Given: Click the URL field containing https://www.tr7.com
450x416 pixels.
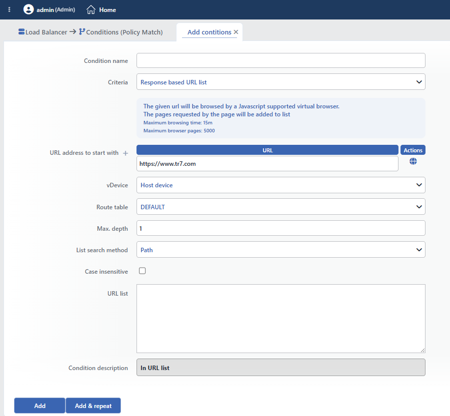Looking at the screenshot, I should [x=267, y=163].
